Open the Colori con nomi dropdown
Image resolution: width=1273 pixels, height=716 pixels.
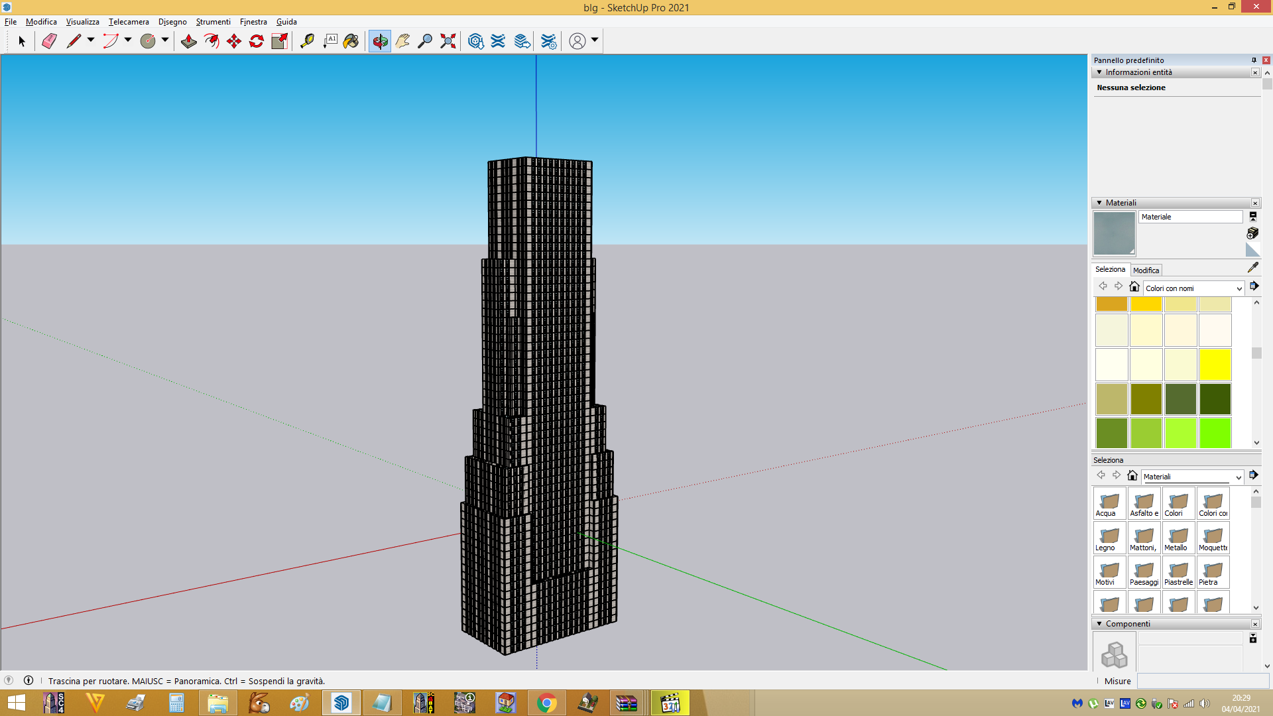[1193, 288]
